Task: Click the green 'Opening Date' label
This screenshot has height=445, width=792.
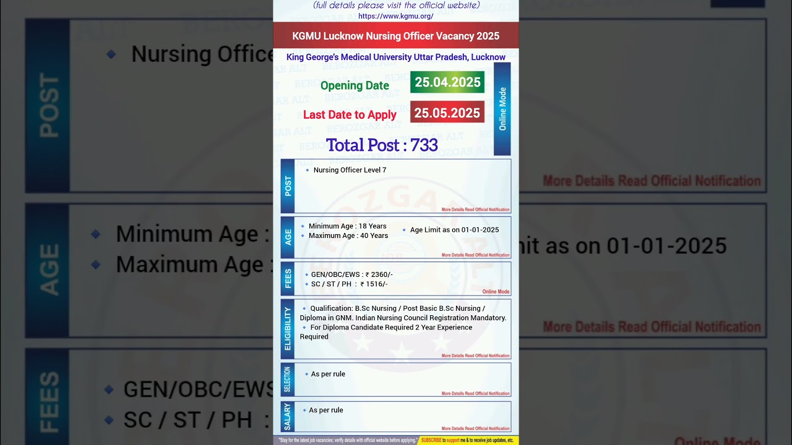Action: (355, 85)
